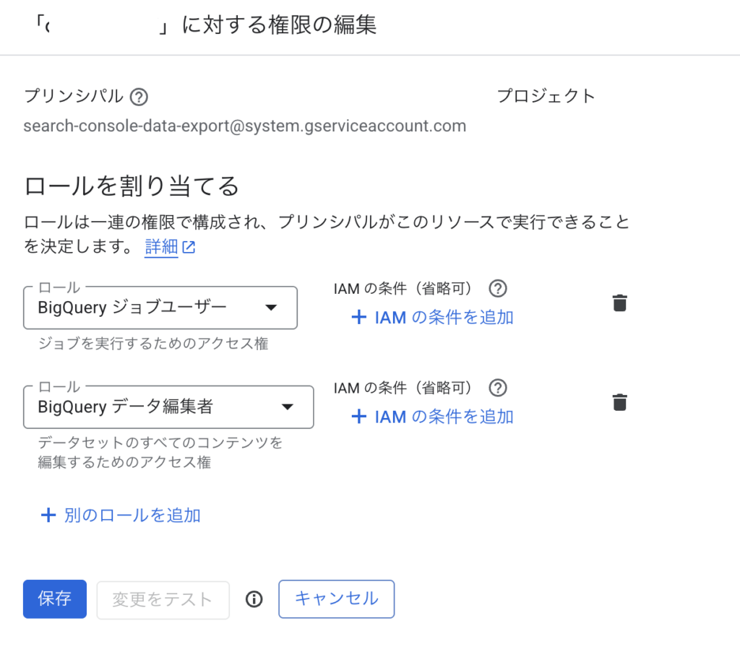Viewport: 740px width, 670px height.
Task: Click the external link icon after 詳細
Action: 189,248
